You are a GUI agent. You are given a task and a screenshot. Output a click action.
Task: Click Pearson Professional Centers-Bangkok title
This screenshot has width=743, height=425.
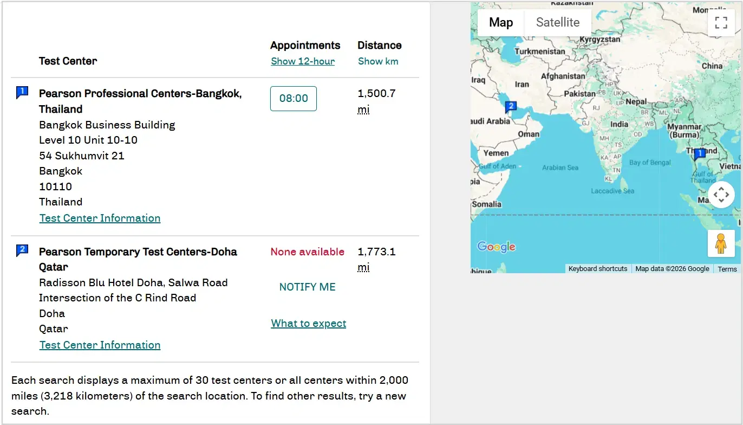pos(140,101)
